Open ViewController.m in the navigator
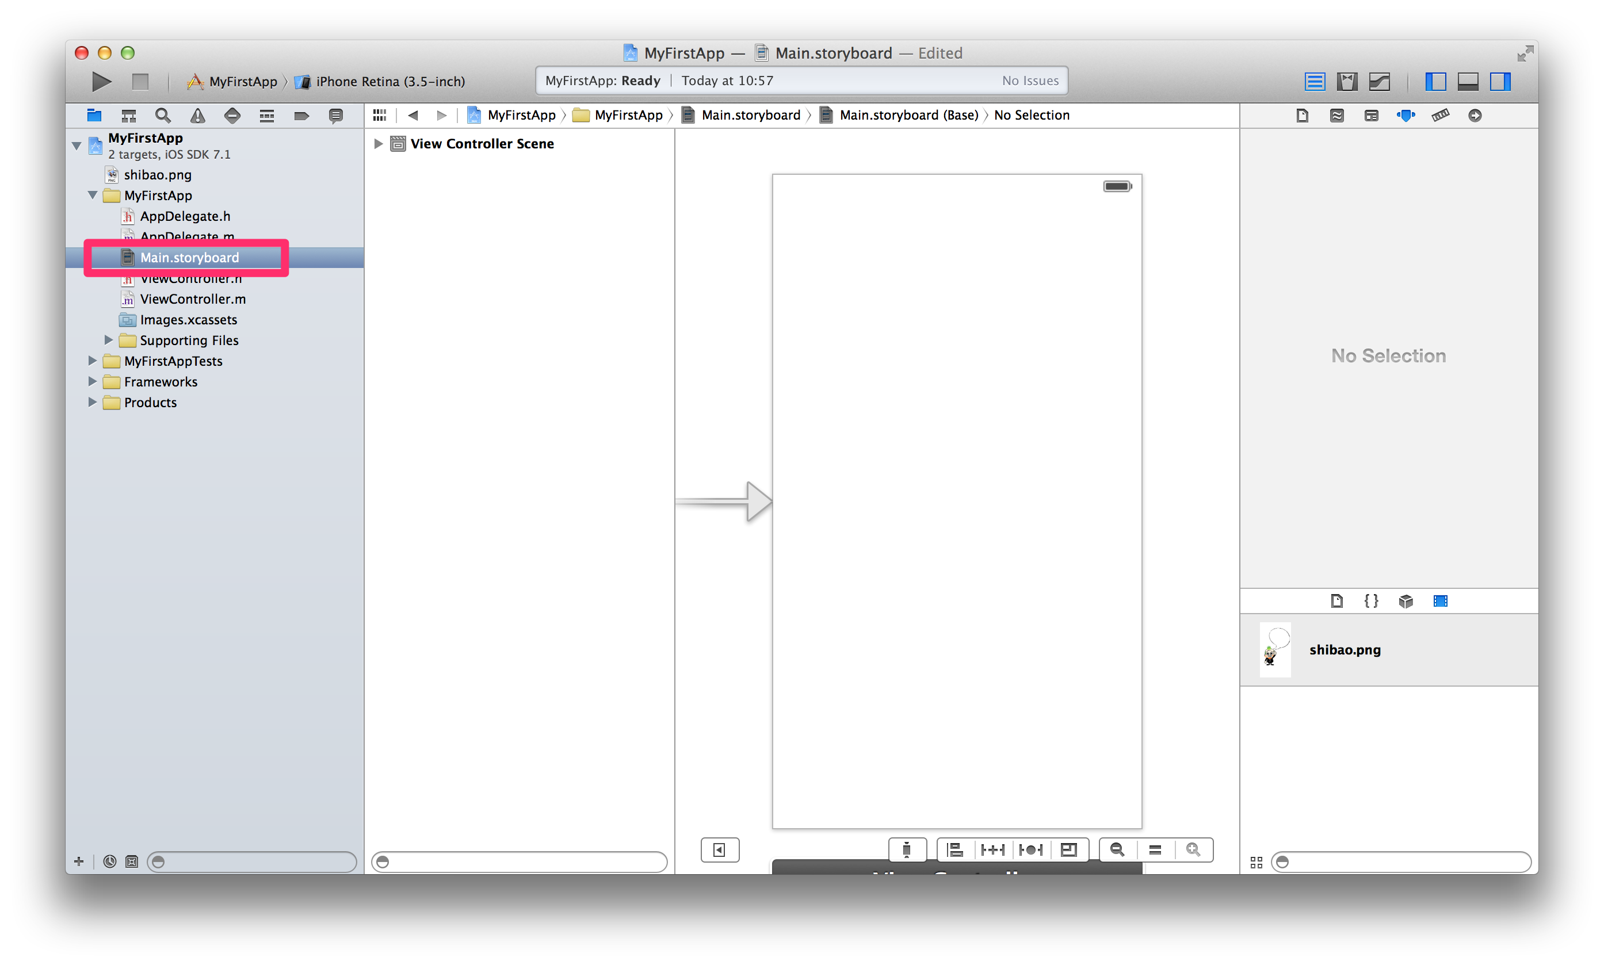 click(x=193, y=299)
